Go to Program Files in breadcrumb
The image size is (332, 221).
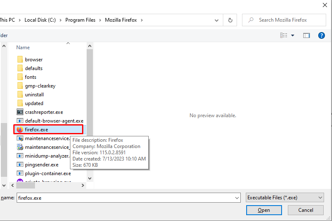pos(80,20)
